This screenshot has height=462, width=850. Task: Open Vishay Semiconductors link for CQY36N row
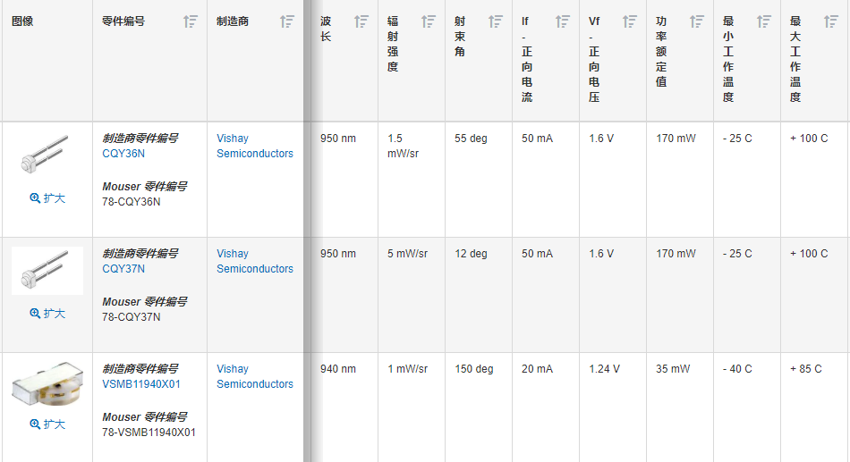(255, 146)
